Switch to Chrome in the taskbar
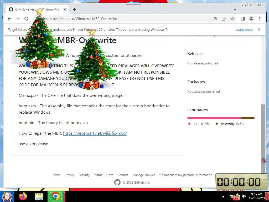The image size is (269, 202). 55,196
